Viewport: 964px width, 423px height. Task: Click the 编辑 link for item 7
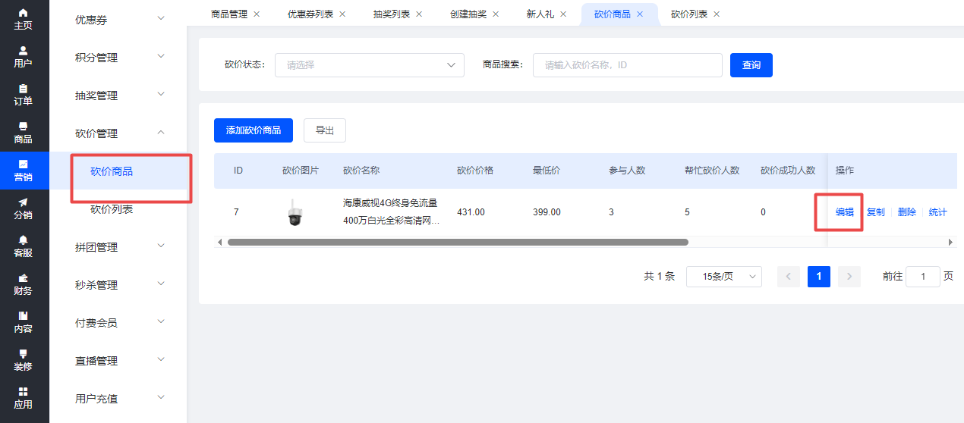click(x=845, y=212)
